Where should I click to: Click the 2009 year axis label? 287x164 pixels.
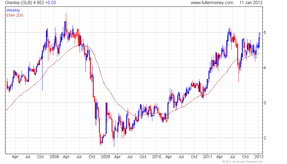coord(105,157)
